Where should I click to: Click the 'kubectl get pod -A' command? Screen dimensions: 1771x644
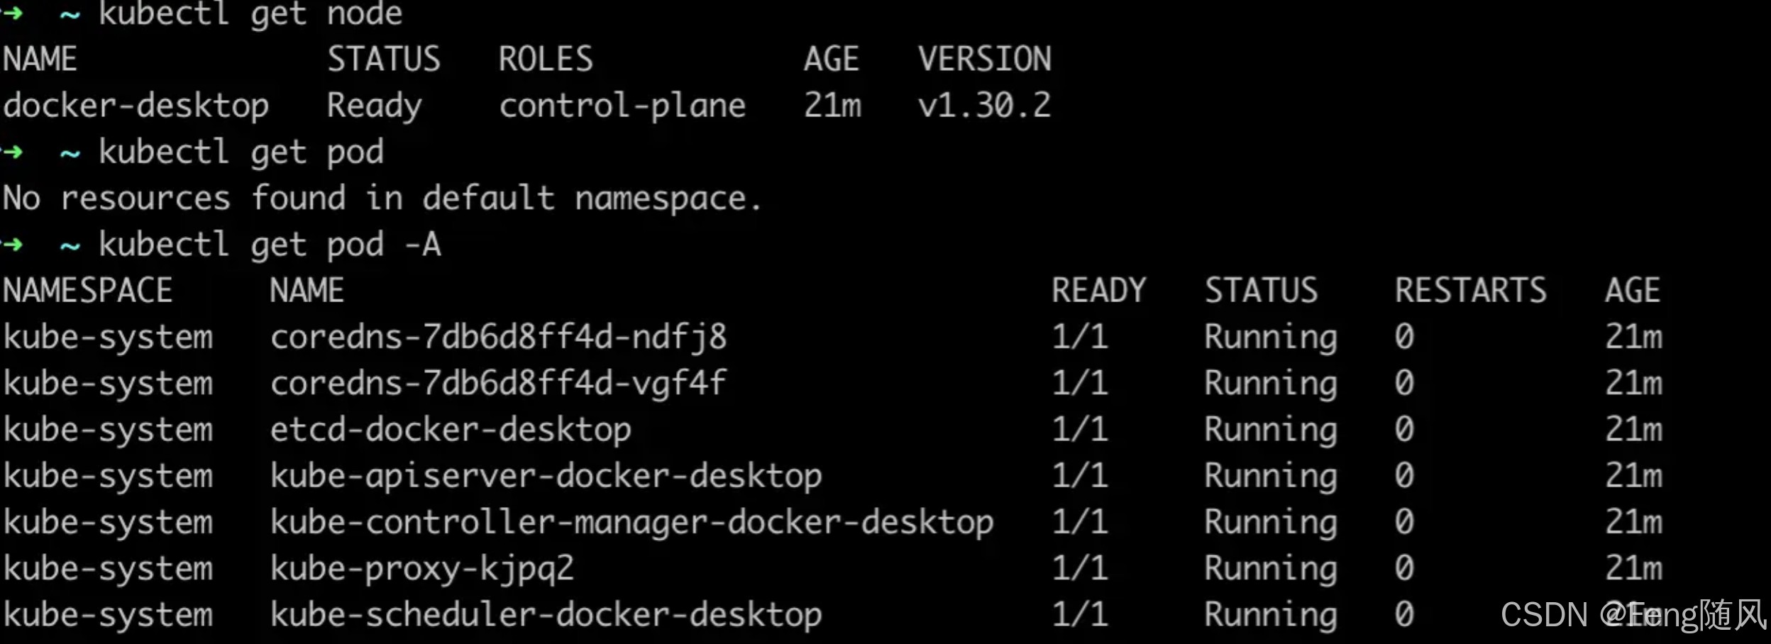coord(270,245)
